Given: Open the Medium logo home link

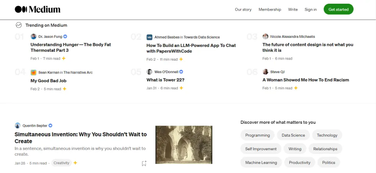Looking at the screenshot, I should [37, 9].
